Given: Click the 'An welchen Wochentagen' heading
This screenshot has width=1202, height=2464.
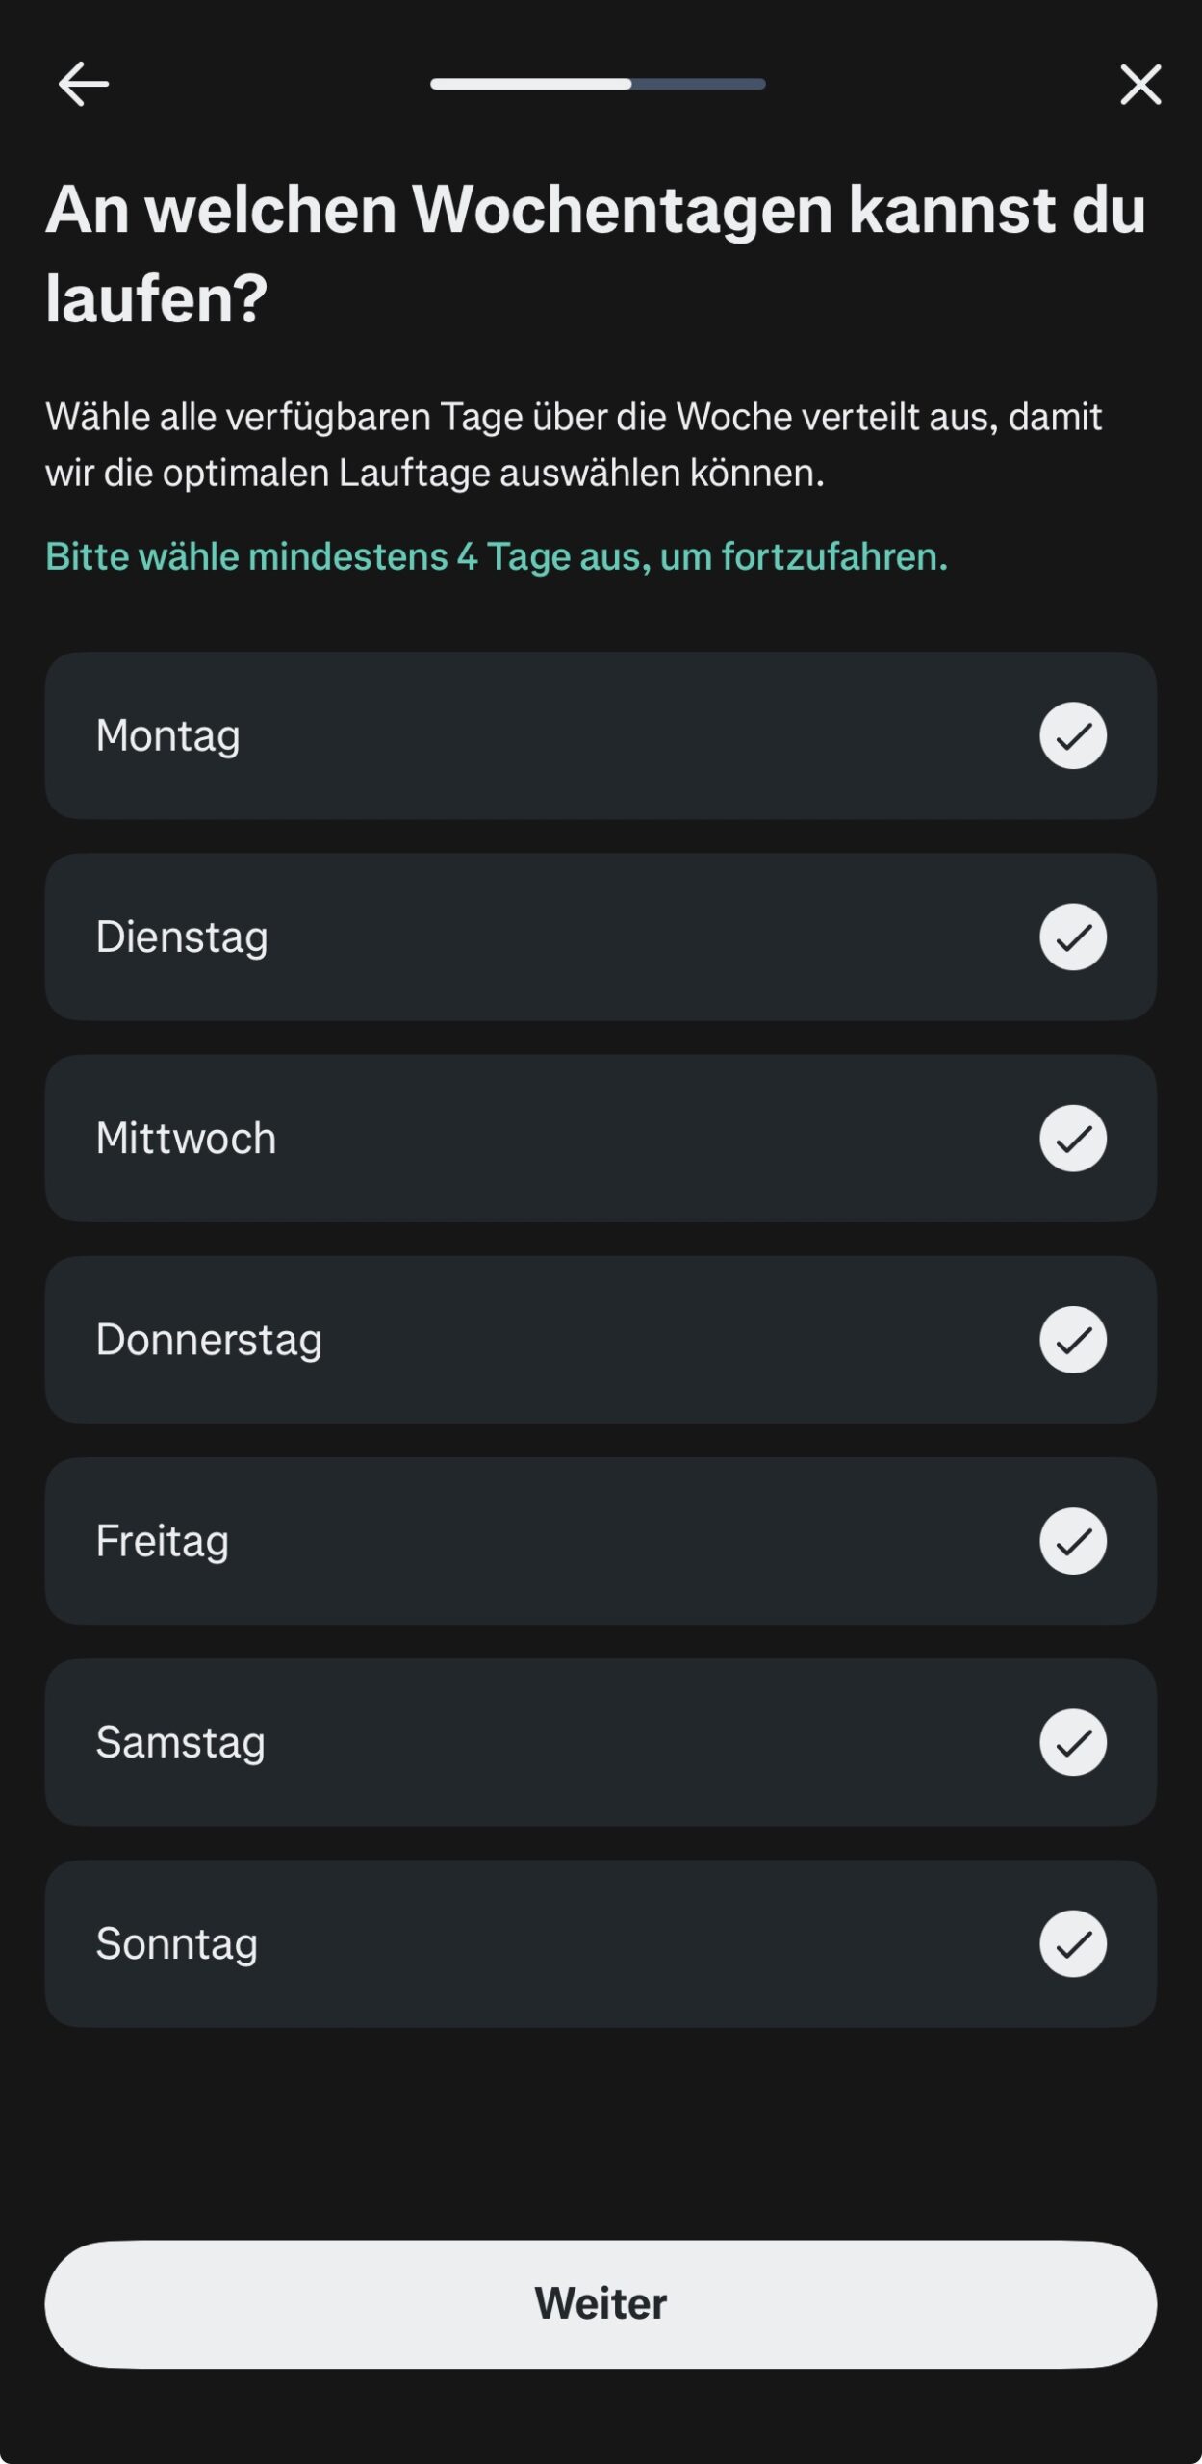Looking at the screenshot, I should click(595, 253).
